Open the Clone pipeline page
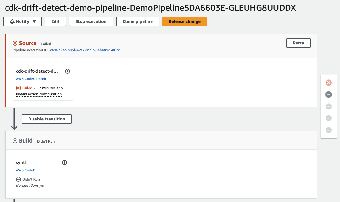This screenshot has width=340, height=202. (137, 21)
